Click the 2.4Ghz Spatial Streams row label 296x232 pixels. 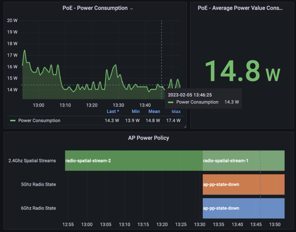coord(32,161)
